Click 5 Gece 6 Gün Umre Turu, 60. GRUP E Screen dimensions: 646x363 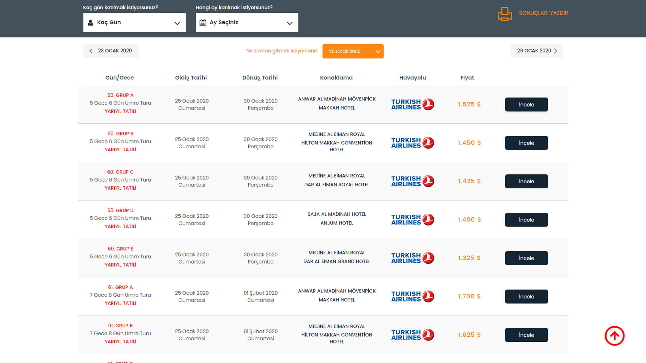click(x=120, y=256)
